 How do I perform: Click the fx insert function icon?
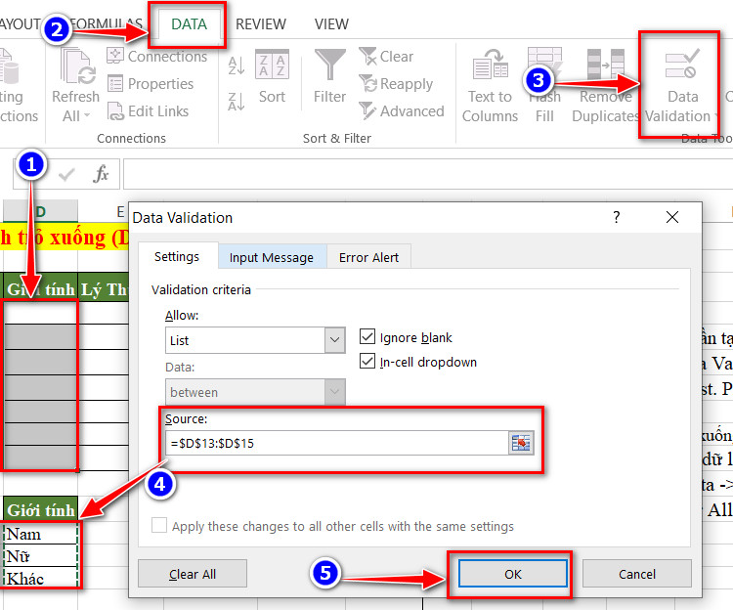coord(101,174)
